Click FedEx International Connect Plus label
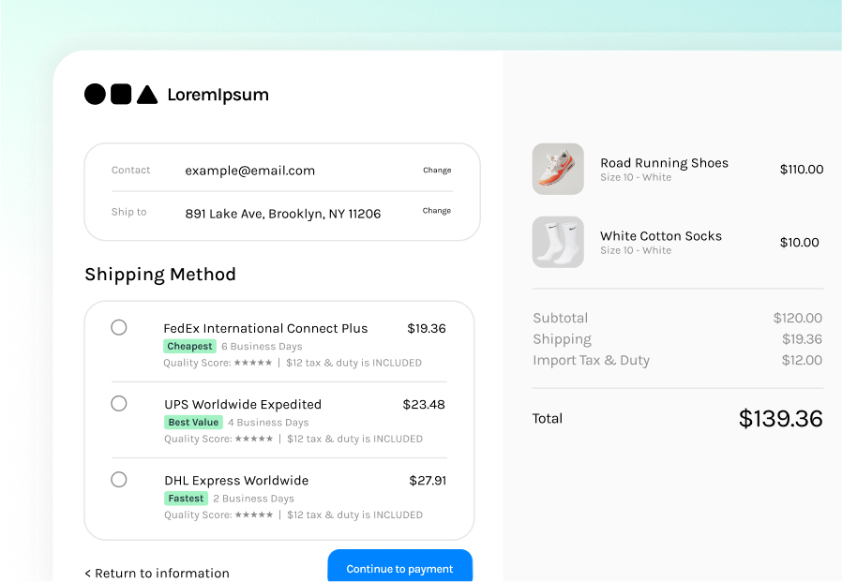This screenshot has height=582, width=842. click(265, 328)
